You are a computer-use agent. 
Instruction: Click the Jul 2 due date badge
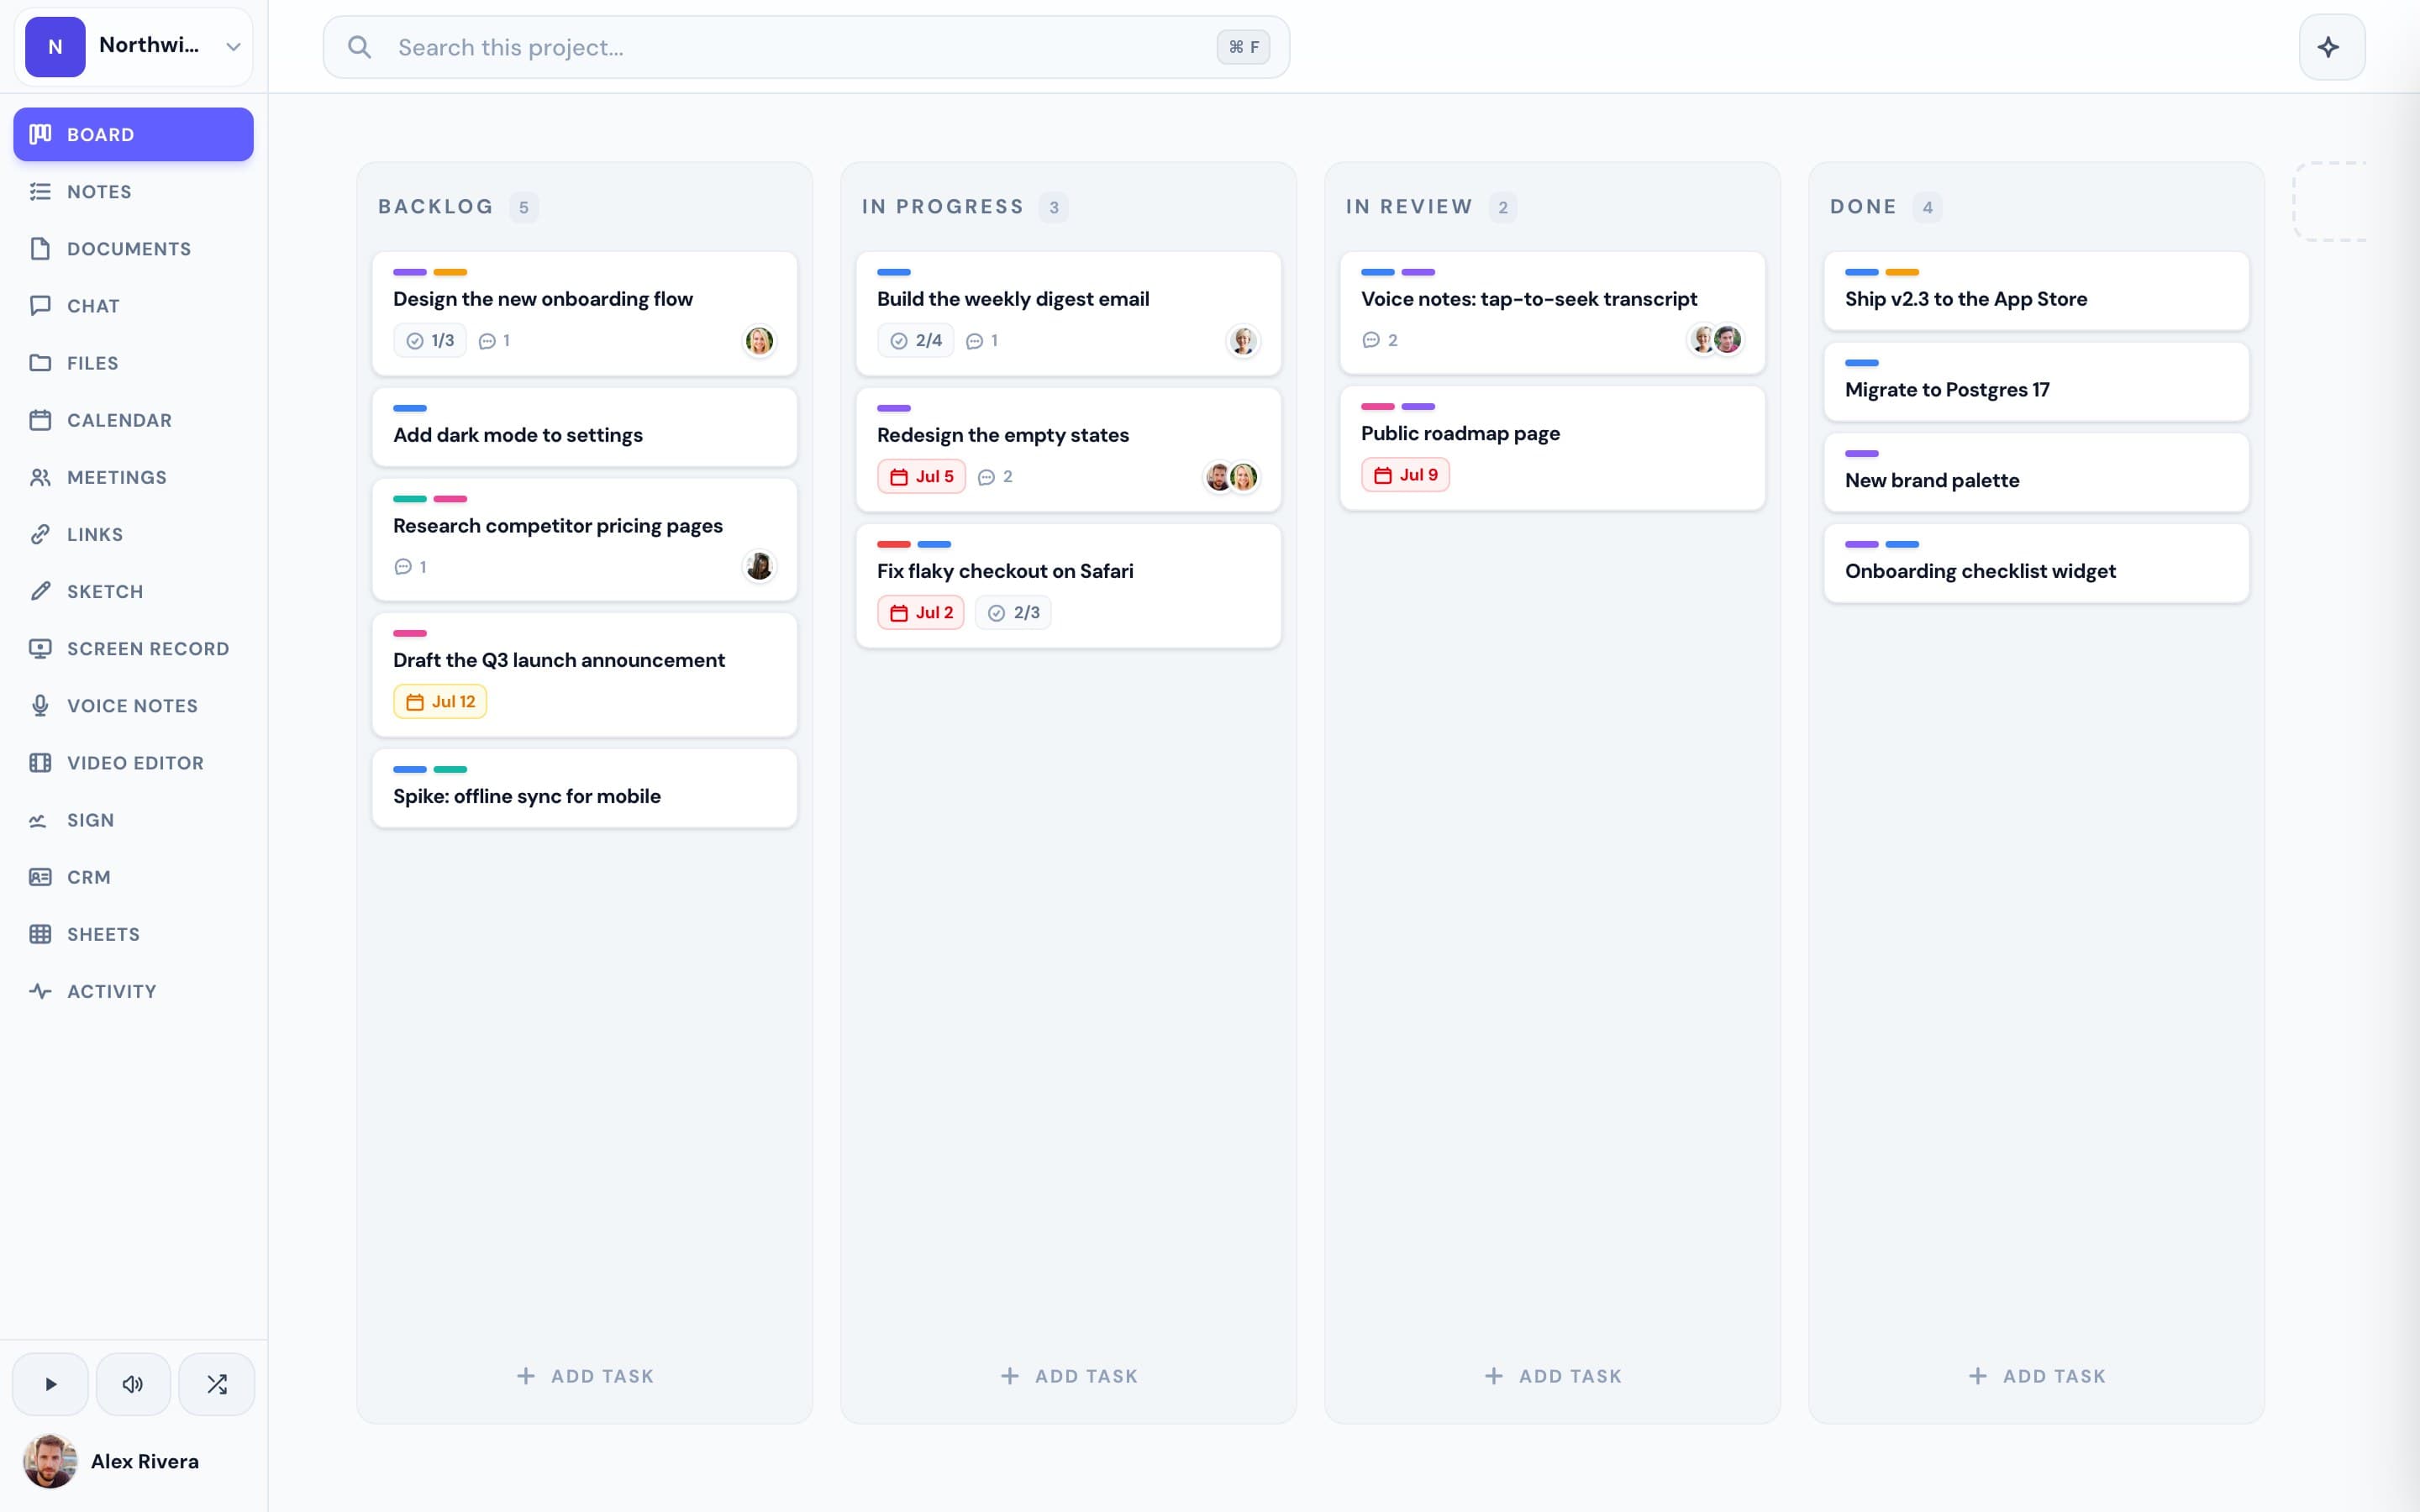coord(921,612)
